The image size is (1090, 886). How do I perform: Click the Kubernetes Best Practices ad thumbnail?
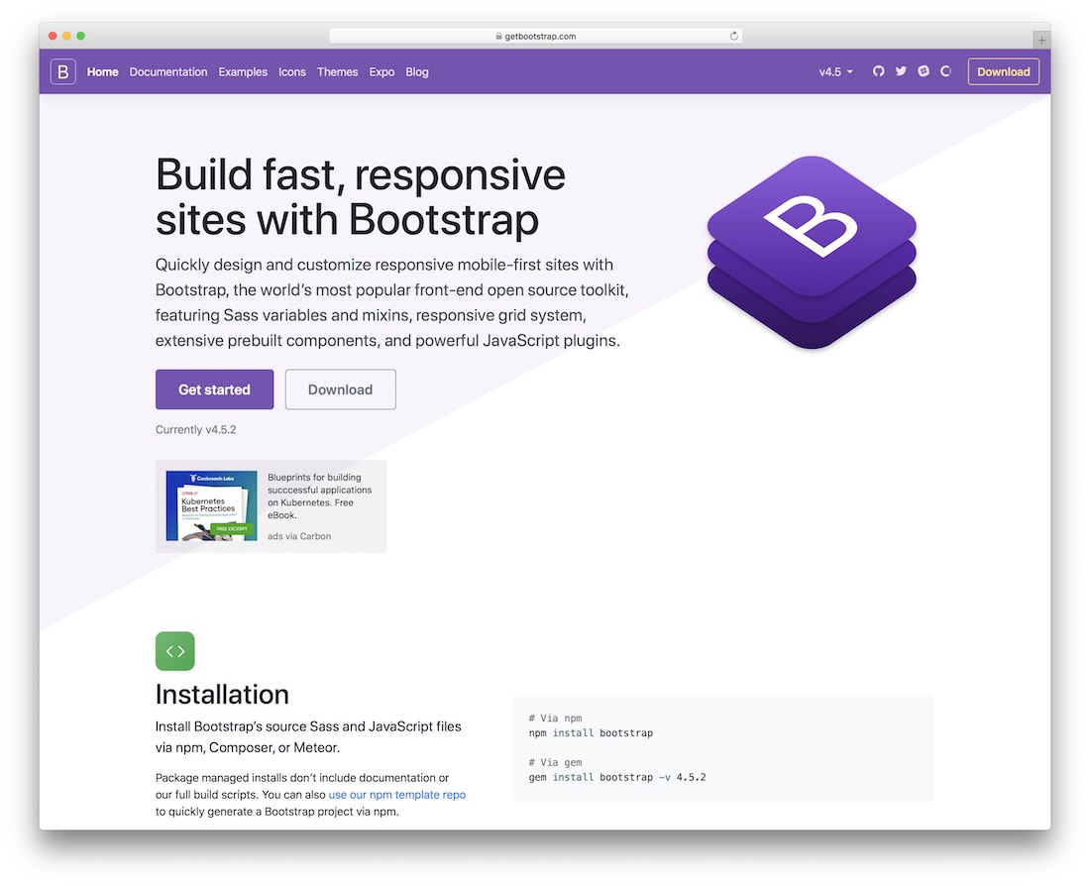[211, 505]
